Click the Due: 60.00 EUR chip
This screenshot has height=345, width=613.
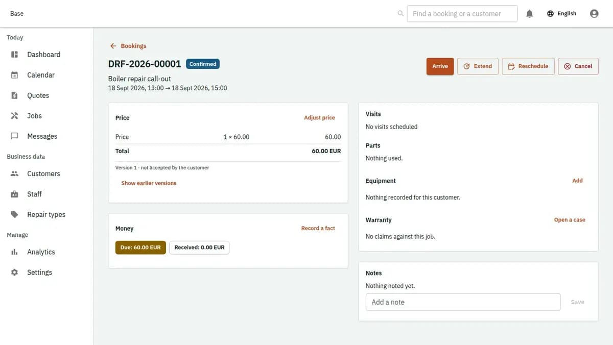point(140,248)
